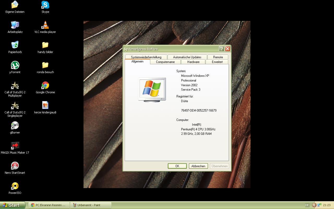Select the Nero StartSmart shortcut
The width and height of the screenshot is (334, 209).
pos(15,168)
